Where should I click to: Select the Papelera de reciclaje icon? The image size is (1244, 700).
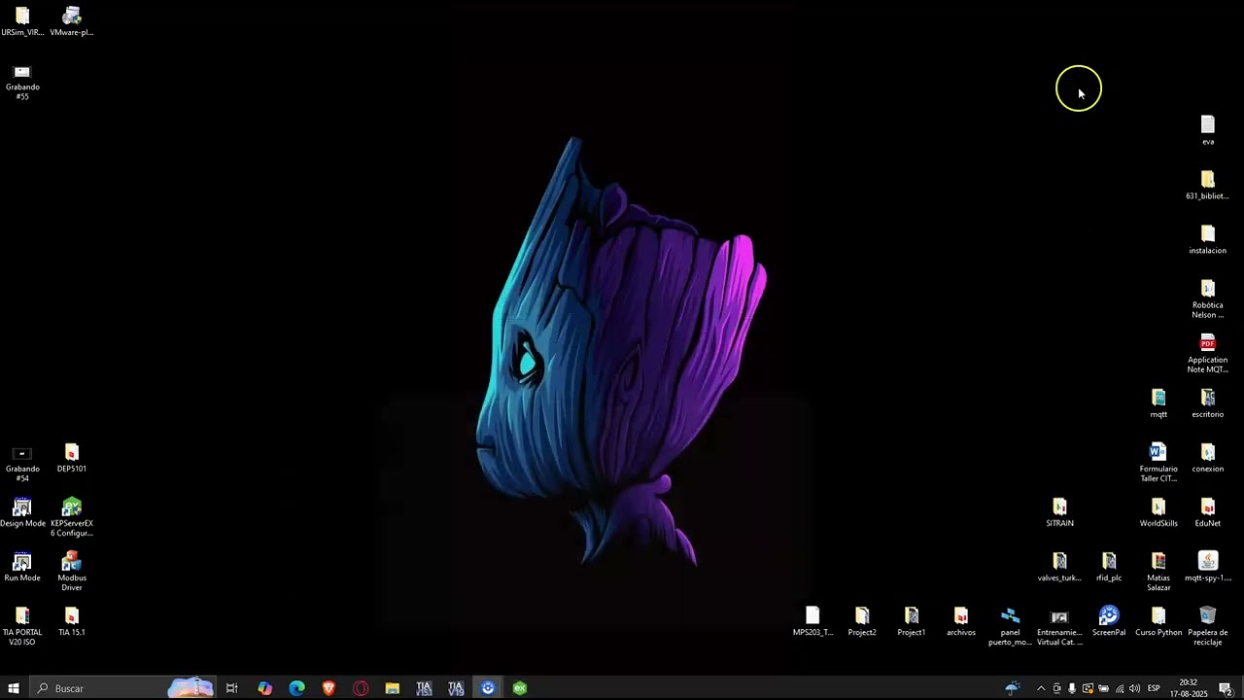coord(1208,627)
